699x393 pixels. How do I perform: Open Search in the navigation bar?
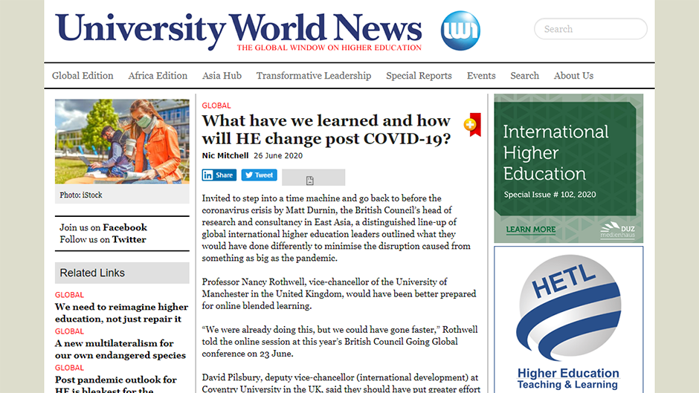525,76
